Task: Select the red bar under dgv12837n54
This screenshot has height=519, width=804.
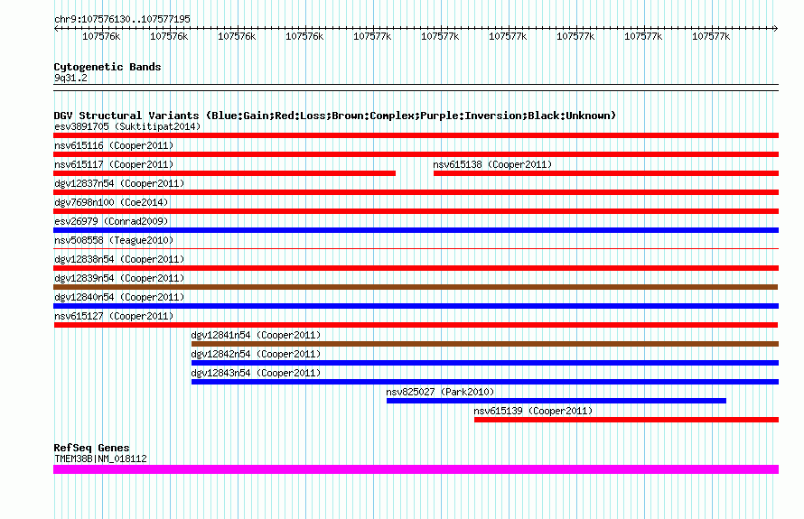Action: click(x=416, y=192)
